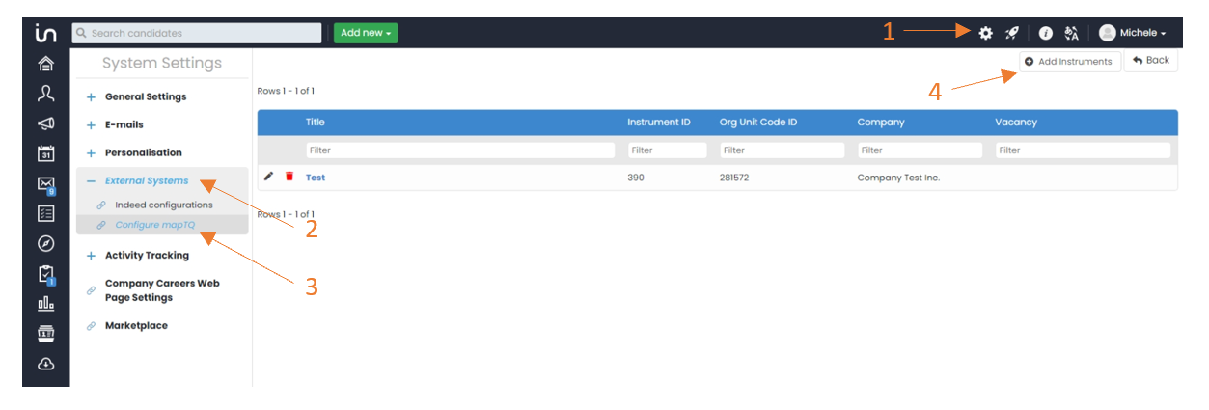This screenshot has width=1209, height=410.
Task: Click the rocket icon in top bar
Action: coord(1011,33)
